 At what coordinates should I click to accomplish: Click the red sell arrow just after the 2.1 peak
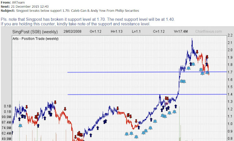[x=197, y=52]
